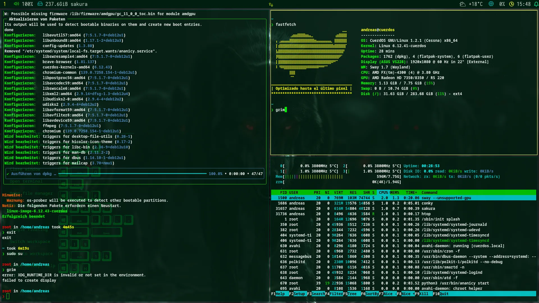Screen dimensions: 539x303
Task: Switch to workspace 1 indicator
Action: (x=4, y=4)
